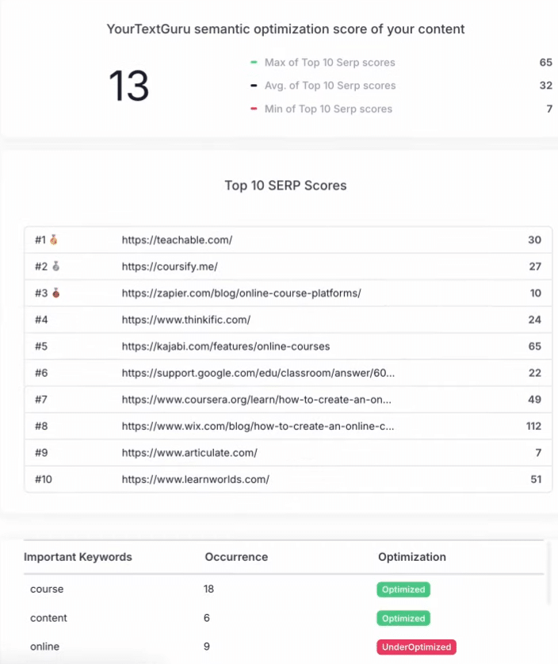Click the min score value 7 in summary
This screenshot has width=558, height=664.
tap(549, 109)
